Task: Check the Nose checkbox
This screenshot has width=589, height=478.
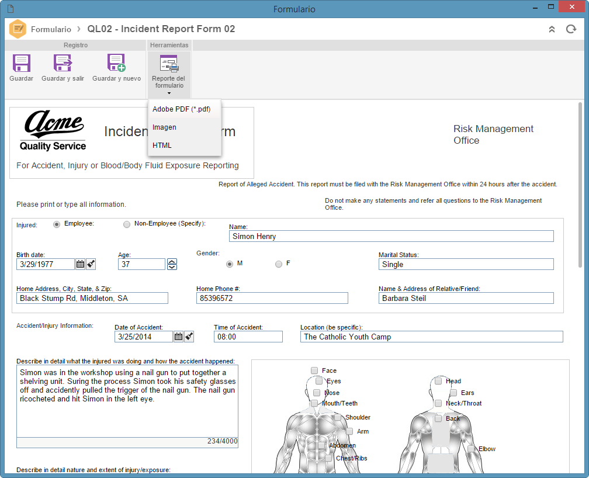Action: (x=317, y=393)
